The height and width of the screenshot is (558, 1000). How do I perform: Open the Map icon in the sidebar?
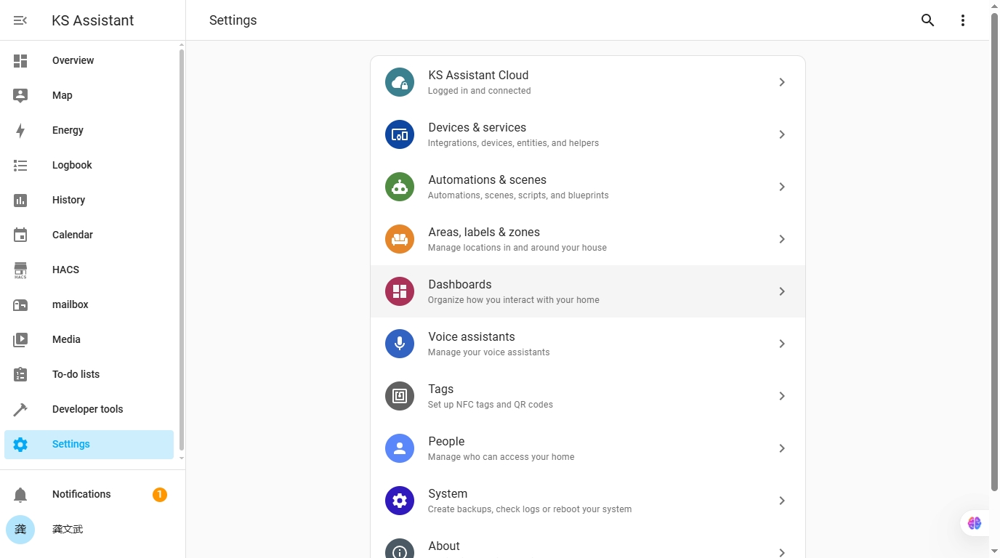(x=20, y=95)
